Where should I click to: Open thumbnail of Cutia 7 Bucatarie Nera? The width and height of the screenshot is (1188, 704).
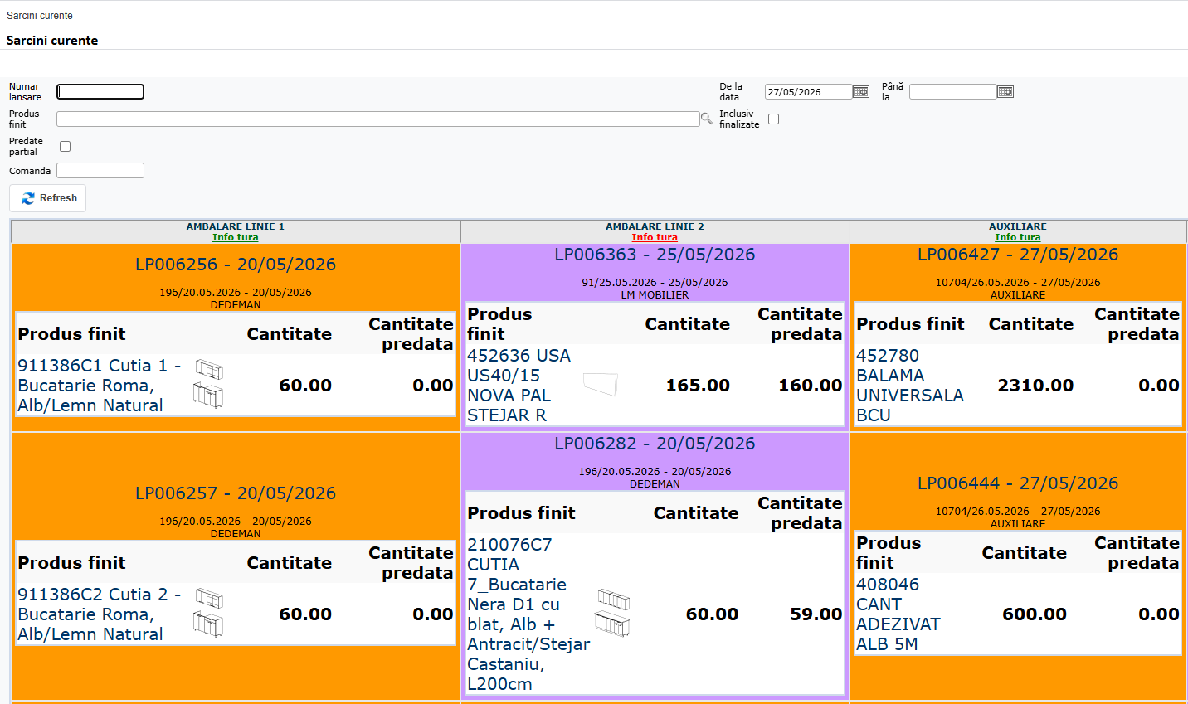pos(613,613)
